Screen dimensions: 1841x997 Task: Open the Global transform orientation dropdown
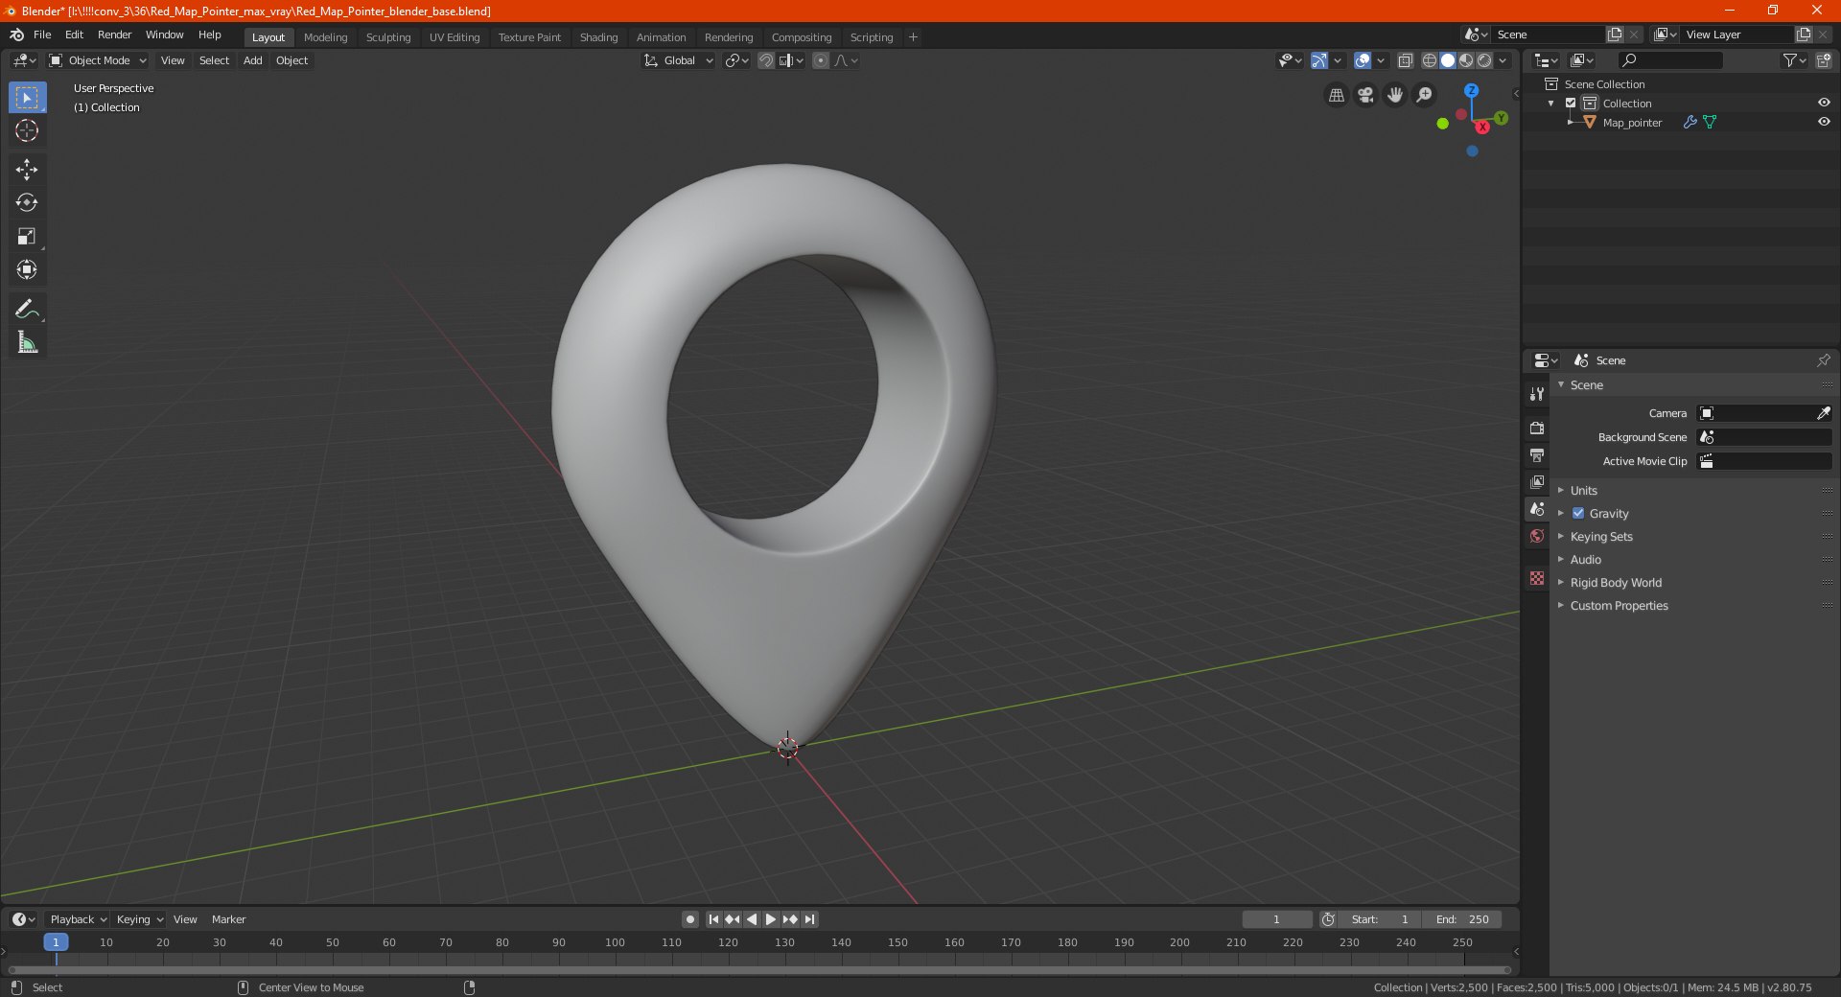pyautogui.click(x=678, y=60)
